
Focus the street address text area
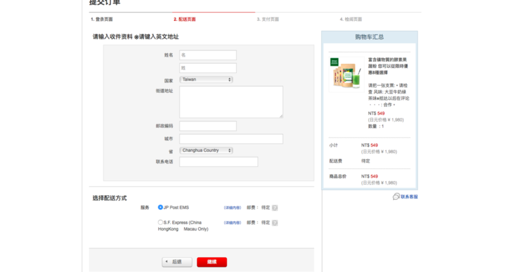pos(231,102)
